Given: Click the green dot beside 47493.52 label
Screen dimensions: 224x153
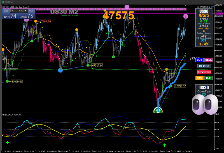Looking at the screenshot, I should [x=171, y=86].
